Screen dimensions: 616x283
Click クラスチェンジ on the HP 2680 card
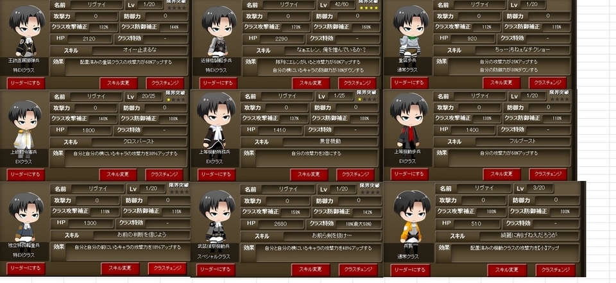358,270
